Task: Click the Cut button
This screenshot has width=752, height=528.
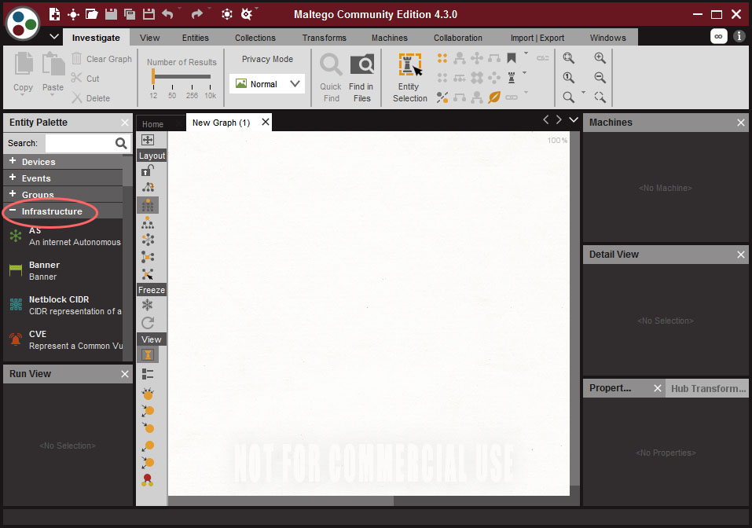Action: pos(86,78)
